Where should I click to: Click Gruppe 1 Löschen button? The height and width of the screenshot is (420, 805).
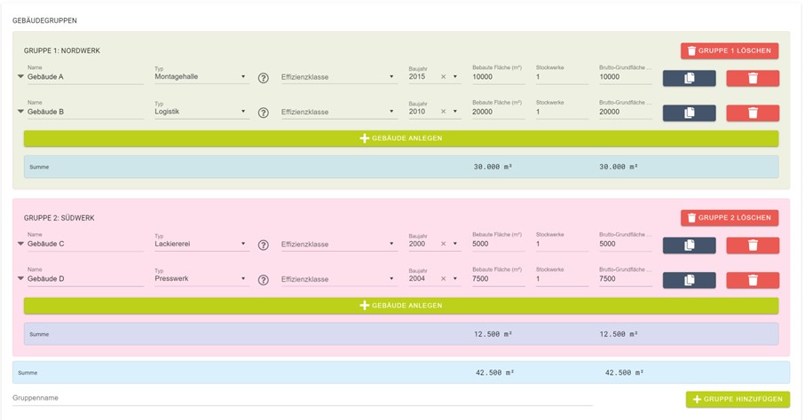(x=730, y=51)
